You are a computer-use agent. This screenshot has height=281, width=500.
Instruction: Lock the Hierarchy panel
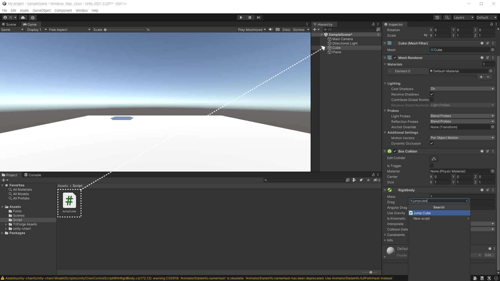pyautogui.click(x=373, y=24)
